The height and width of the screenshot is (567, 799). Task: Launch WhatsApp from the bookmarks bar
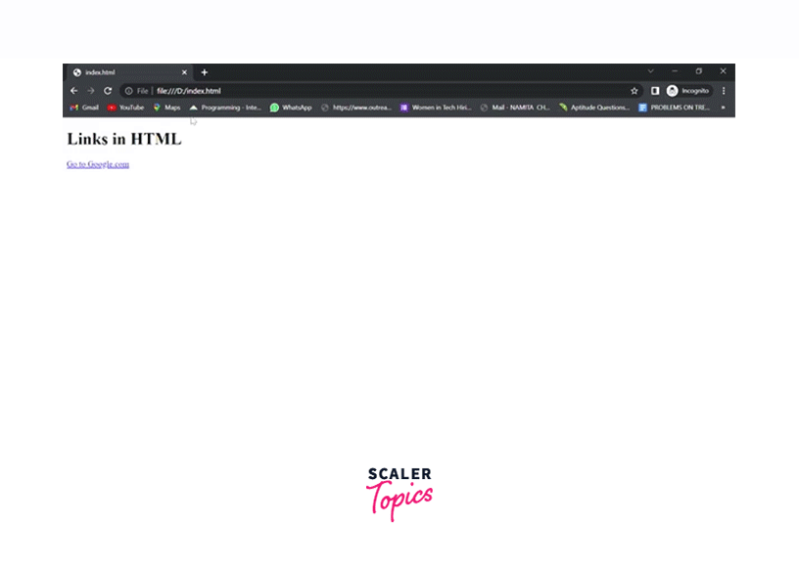point(291,108)
